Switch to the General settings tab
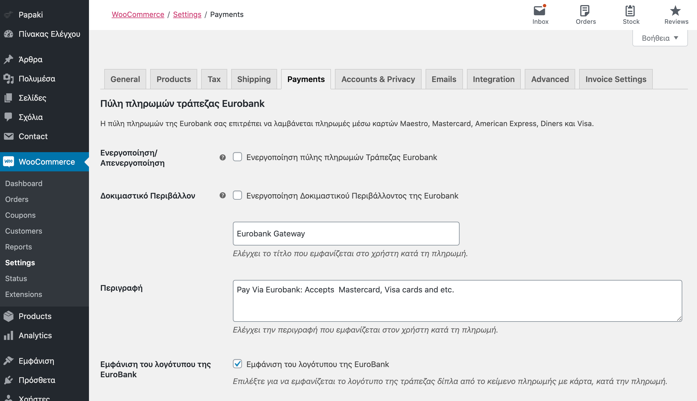 [x=125, y=79]
